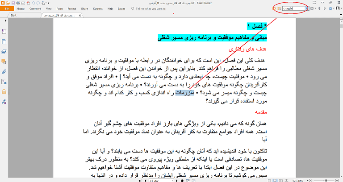Click the highlighted word ملزومات in the page
The image size is (343, 182).
184,93
